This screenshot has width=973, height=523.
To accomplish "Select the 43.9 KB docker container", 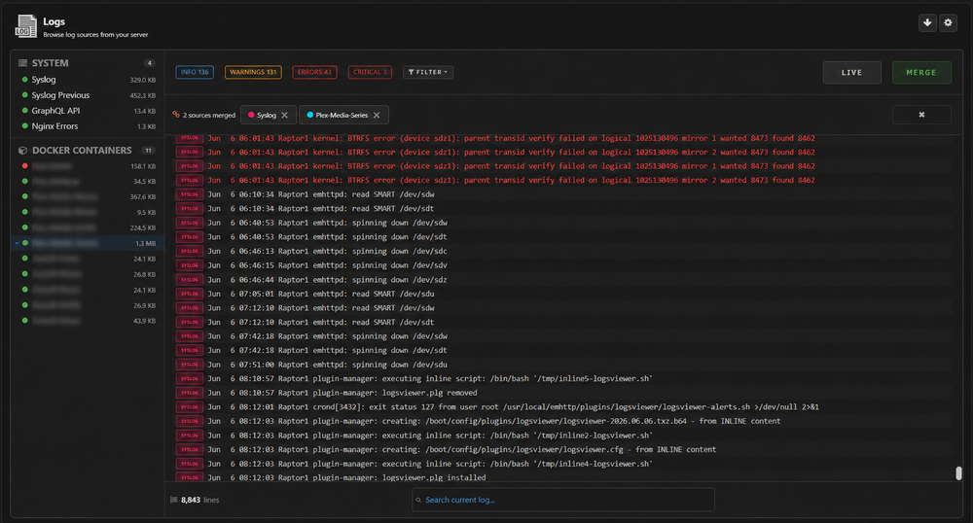I will pos(89,321).
